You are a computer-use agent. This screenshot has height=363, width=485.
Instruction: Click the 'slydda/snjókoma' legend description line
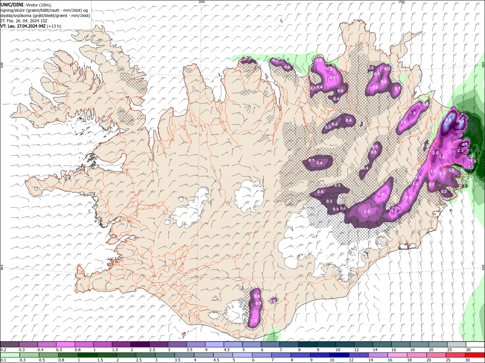(45, 16)
